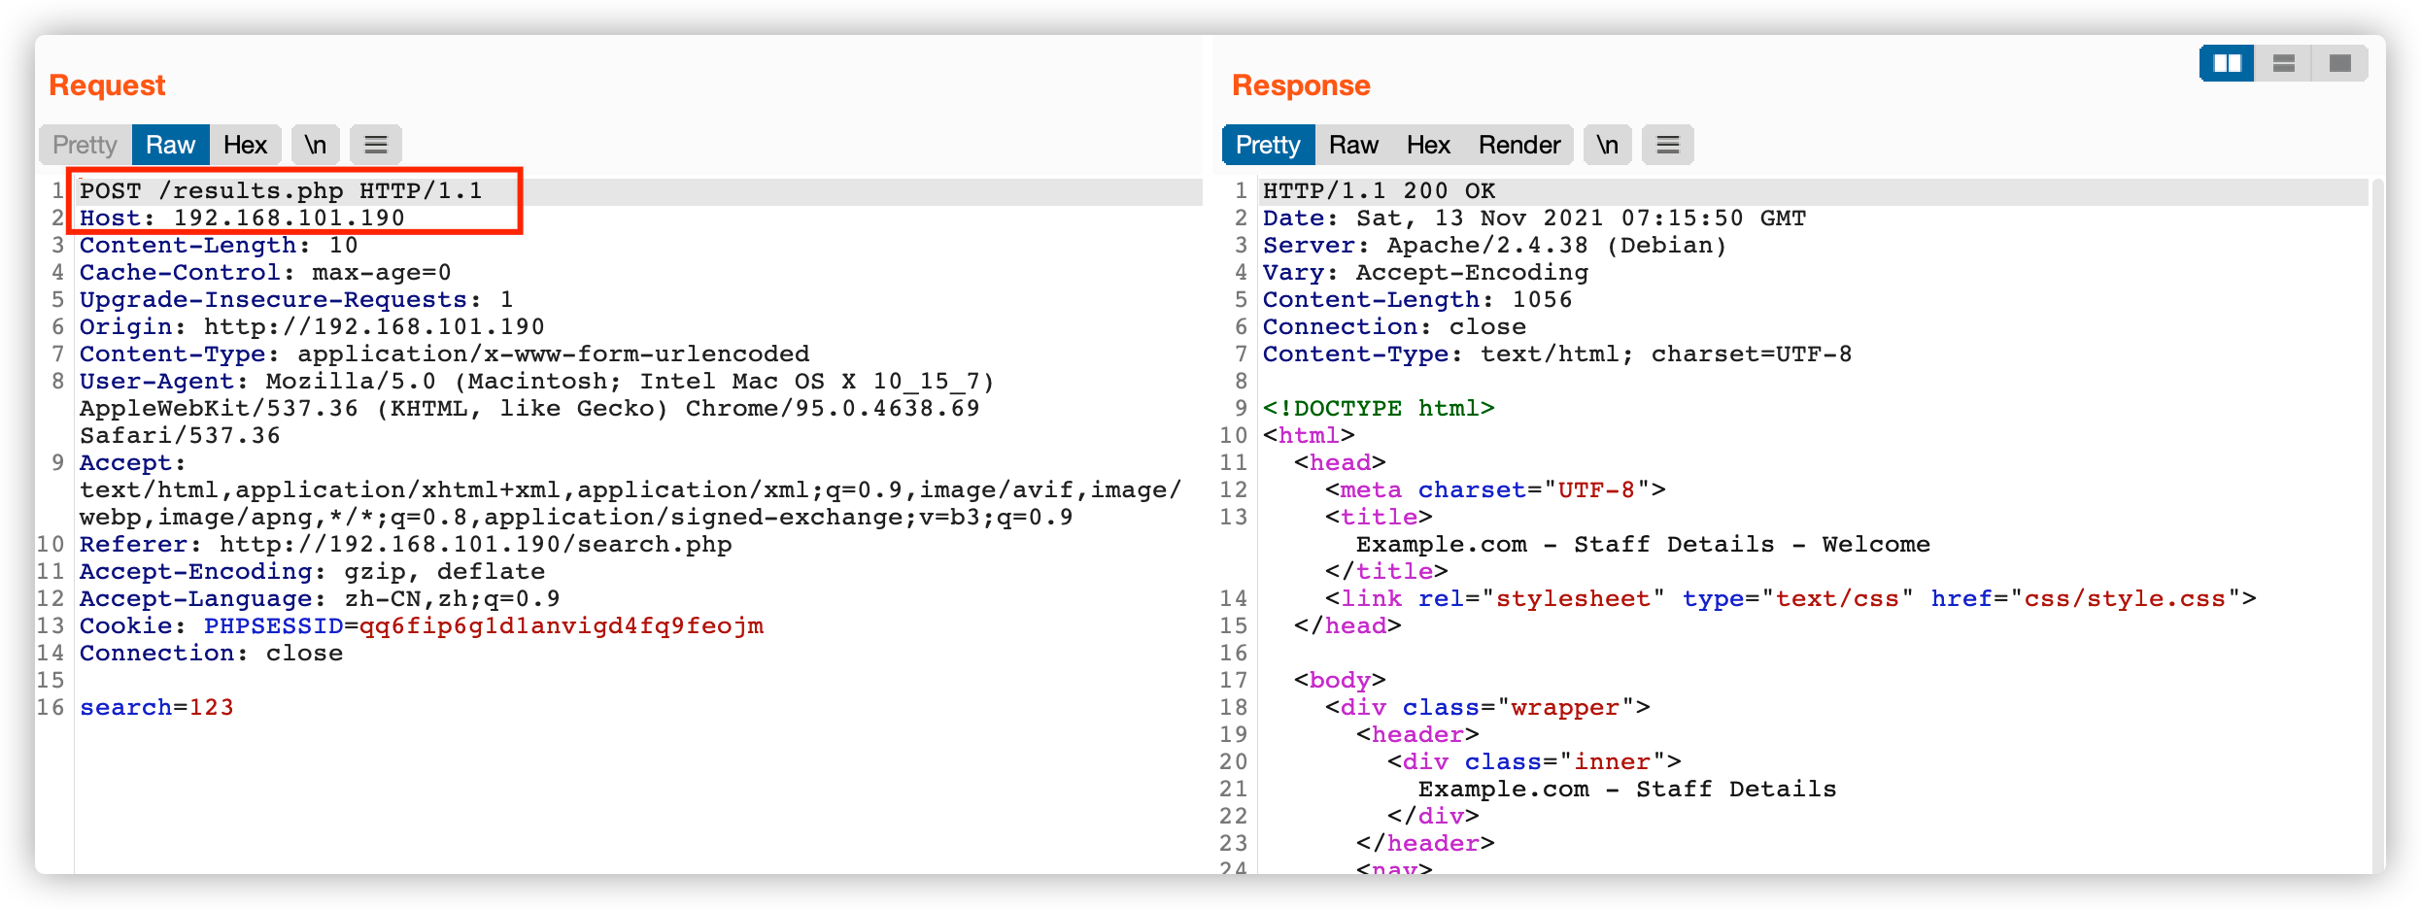2421x909 pixels.
Task: Click the Vary: Accept-Encoding response header
Action: pyautogui.click(x=1425, y=273)
